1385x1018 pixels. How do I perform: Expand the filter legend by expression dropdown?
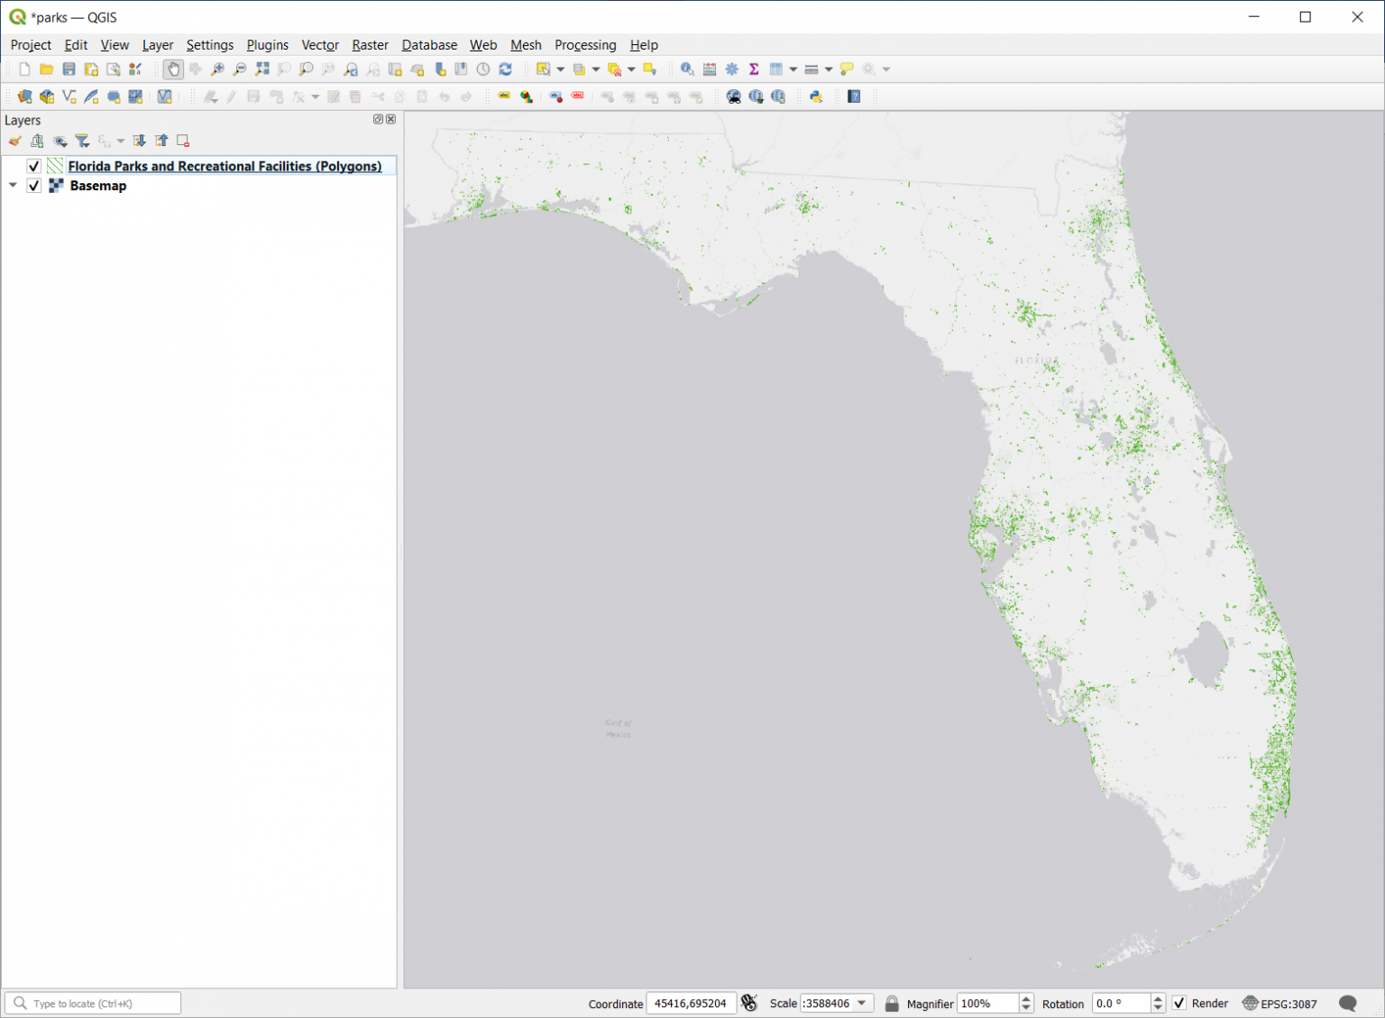tap(121, 141)
